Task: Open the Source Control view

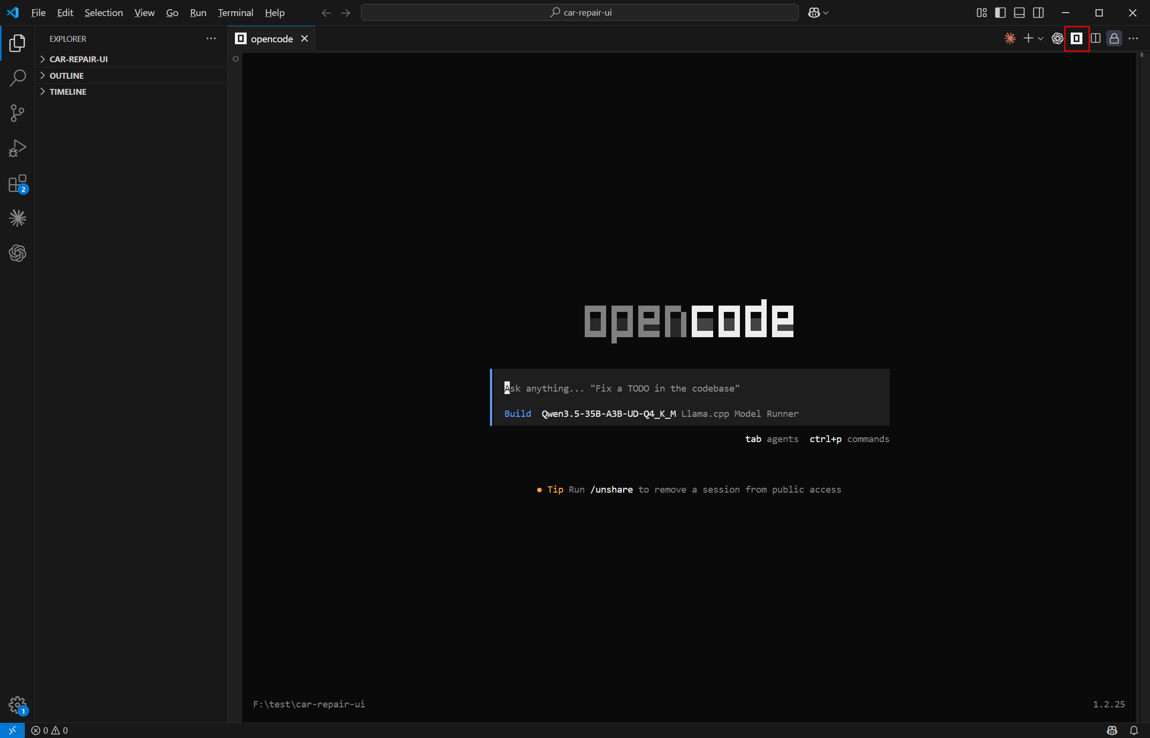Action: click(18, 113)
